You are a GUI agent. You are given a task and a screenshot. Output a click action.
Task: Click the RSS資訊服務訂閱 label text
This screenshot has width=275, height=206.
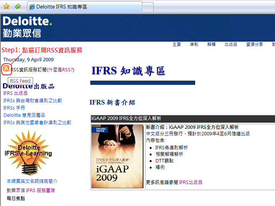pyautogui.click(x=29, y=70)
